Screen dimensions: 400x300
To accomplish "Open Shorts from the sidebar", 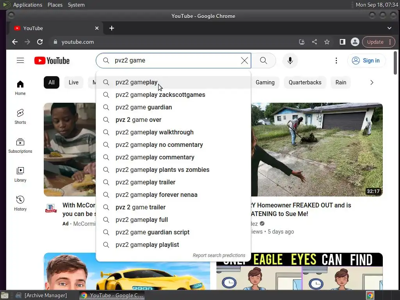I will point(20,116).
